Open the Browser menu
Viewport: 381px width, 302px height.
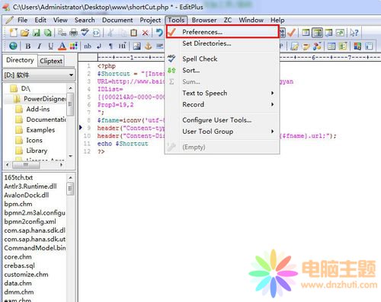tap(204, 20)
